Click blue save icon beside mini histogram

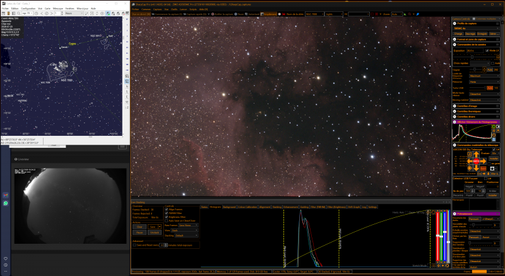click(x=494, y=140)
